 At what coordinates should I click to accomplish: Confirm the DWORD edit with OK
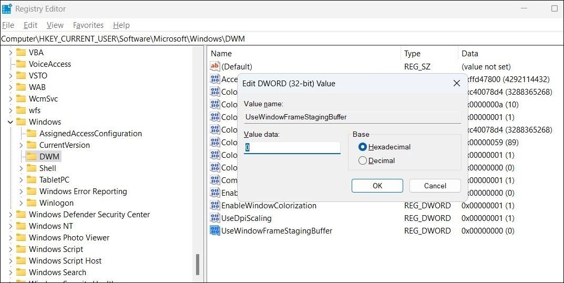pyautogui.click(x=377, y=186)
